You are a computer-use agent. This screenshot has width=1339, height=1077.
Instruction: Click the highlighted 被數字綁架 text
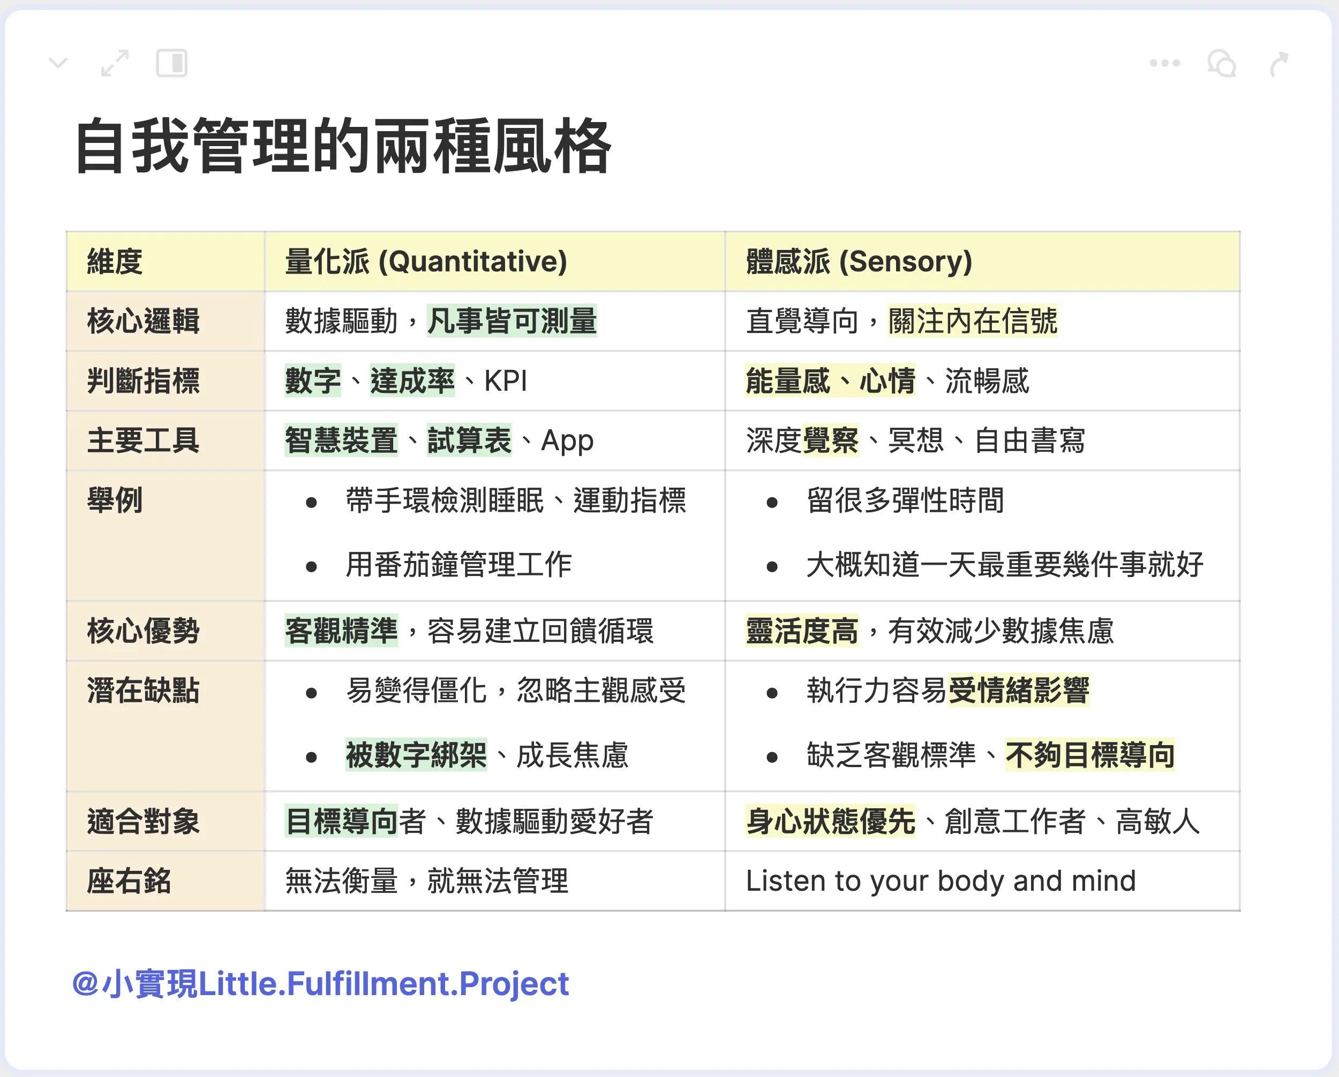point(416,755)
